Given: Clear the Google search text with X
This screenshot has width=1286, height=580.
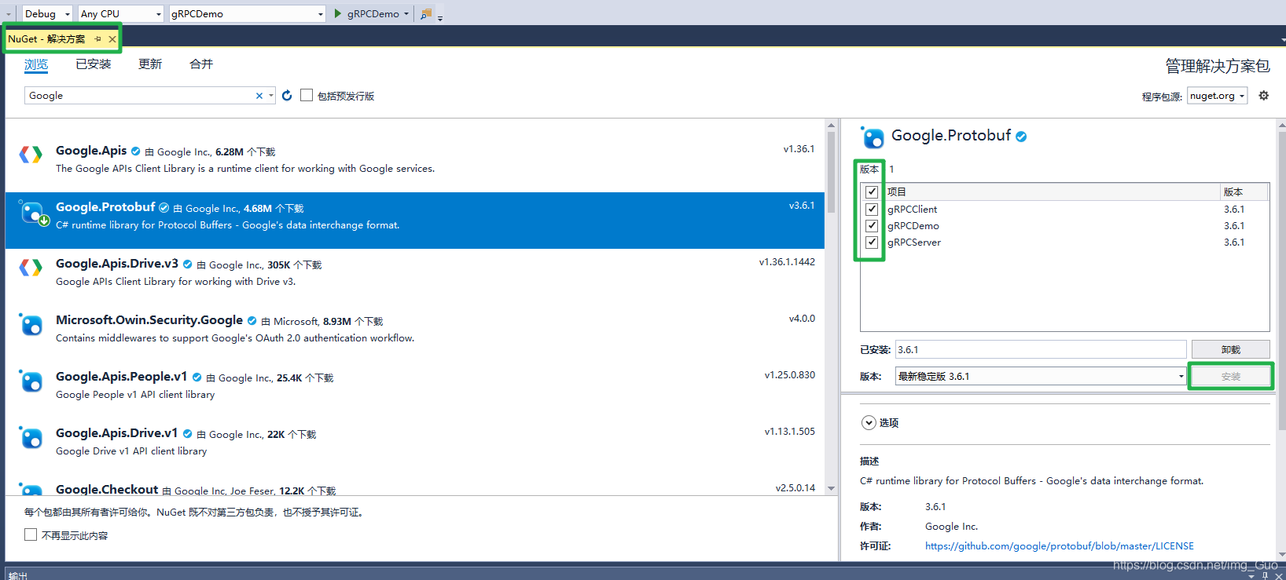Looking at the screenshot, I should [x=259, y=96].
